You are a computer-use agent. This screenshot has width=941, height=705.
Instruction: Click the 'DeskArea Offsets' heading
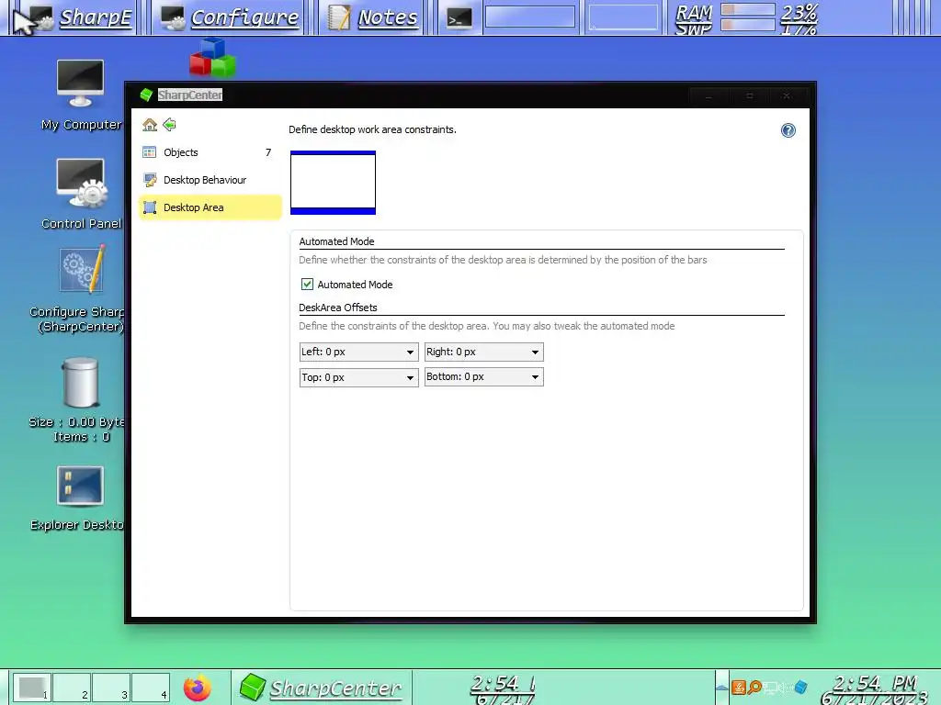point(338,308)
